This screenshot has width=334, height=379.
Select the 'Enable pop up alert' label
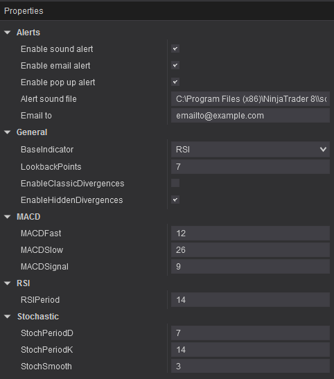point(58,82)
